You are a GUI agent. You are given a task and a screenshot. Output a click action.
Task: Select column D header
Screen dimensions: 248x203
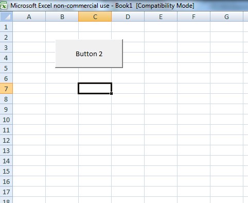(x=128, y=16)
